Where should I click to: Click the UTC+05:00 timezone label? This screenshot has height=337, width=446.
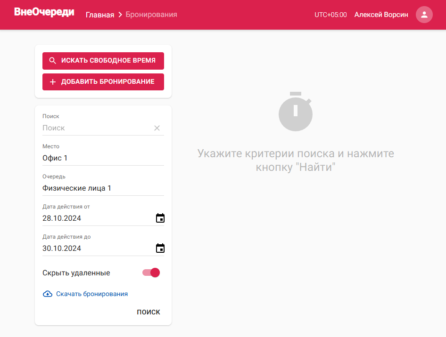point(330,15)
